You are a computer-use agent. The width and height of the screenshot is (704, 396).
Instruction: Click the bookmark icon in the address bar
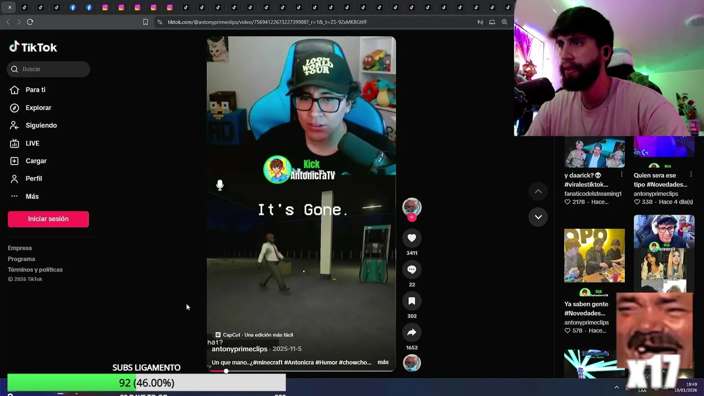(x=145, y=22)
